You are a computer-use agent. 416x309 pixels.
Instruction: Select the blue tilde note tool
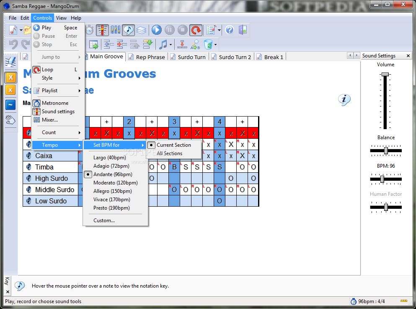[10, 104]
